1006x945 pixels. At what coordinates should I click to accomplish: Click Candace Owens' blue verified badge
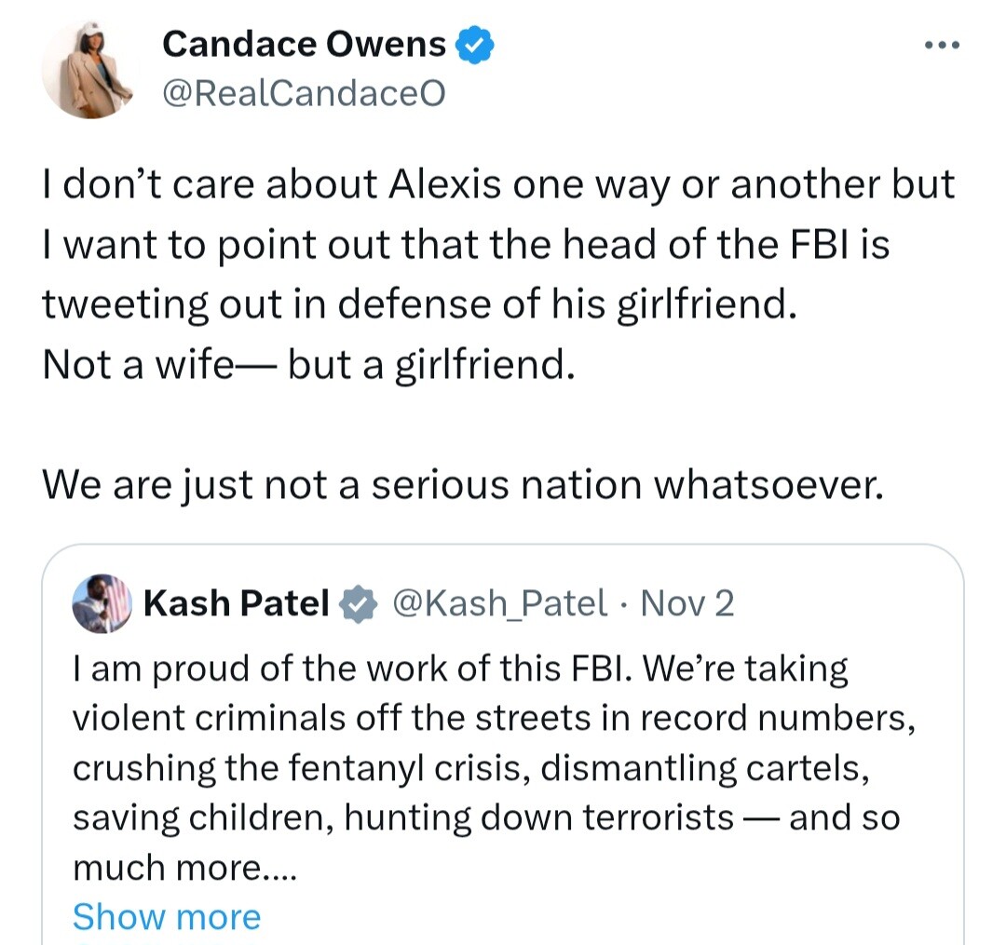tap(474, 46)
